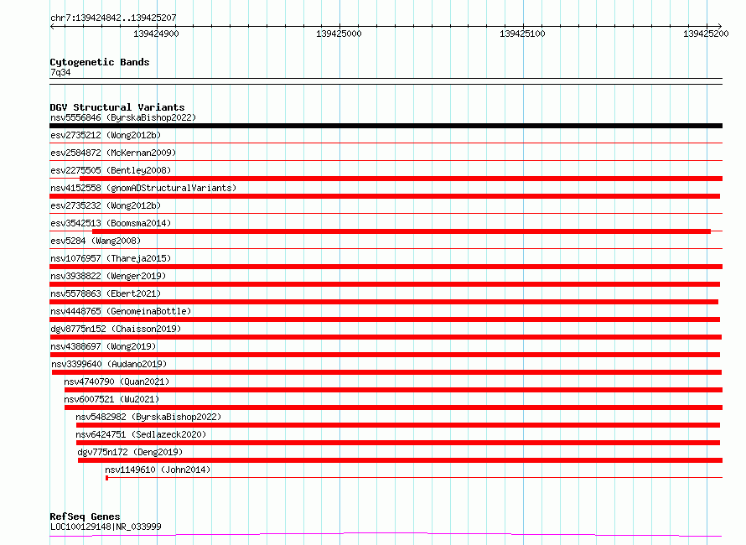Select the esv2735232 (Wong2012b) variant label

[x=106, y=205]
